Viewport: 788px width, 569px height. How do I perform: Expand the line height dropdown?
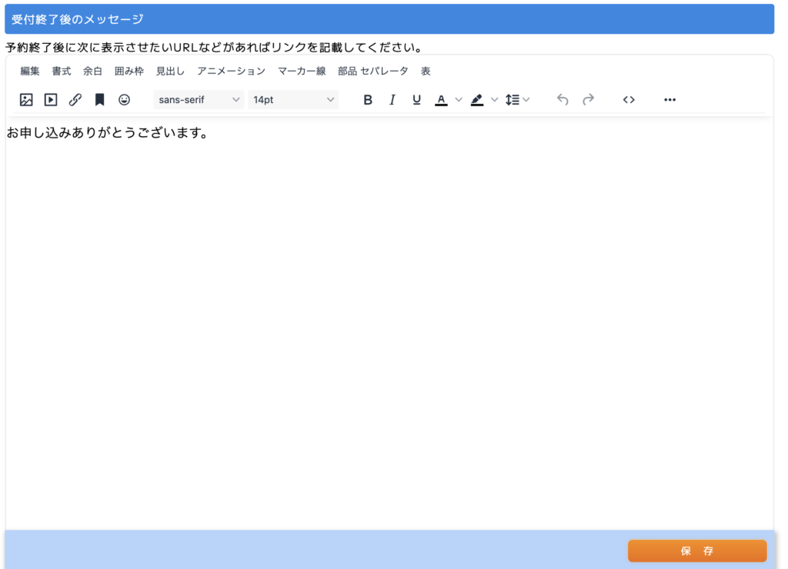(517, 100)
